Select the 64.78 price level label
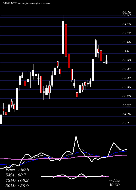 coord(127,24)
